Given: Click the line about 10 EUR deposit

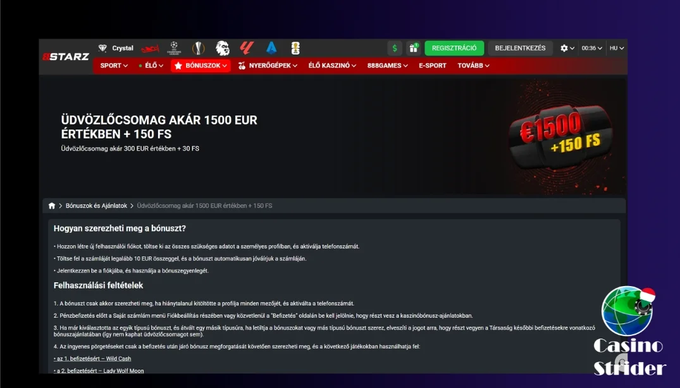Looking at the screenshot, I should (x=180, y=259).
